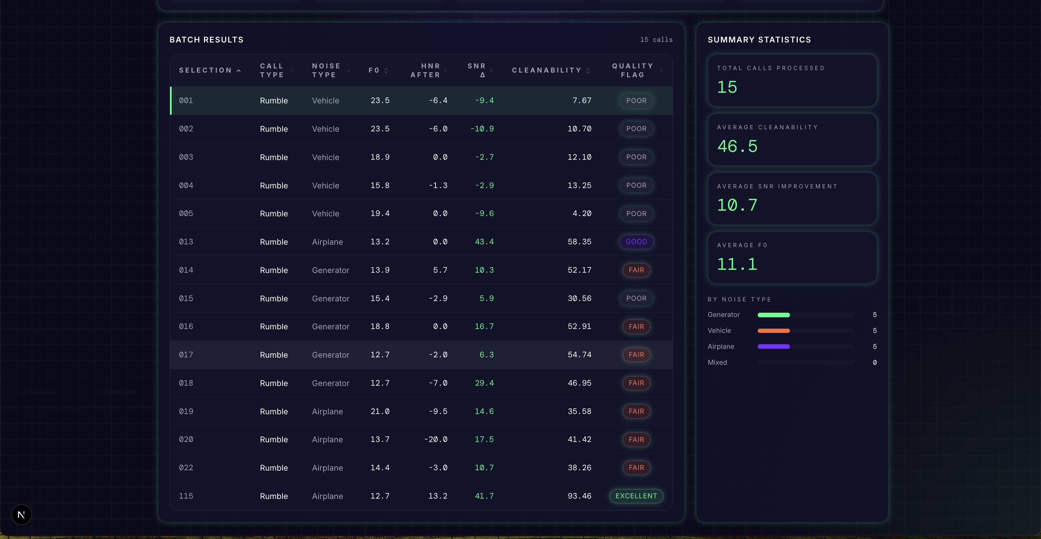Click sort arrows next to Noise Type header

[349, 71]
